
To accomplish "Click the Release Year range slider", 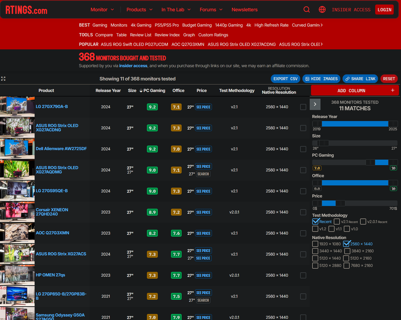I will 355,124.
